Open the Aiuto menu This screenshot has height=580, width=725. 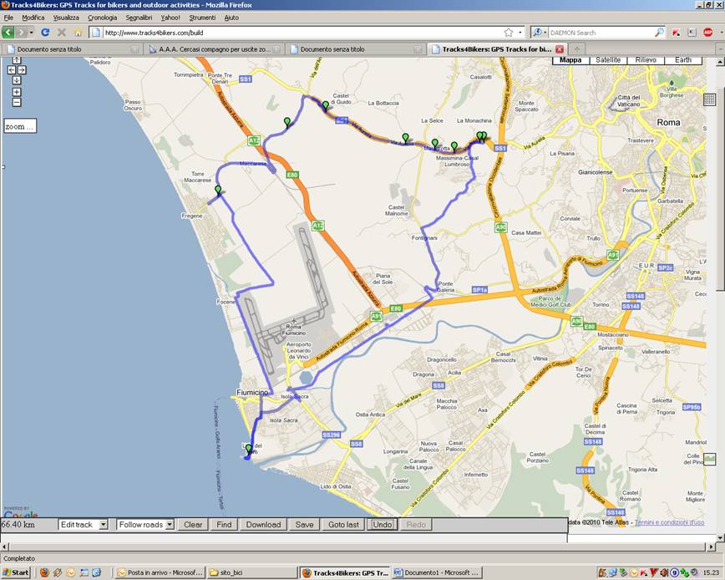(231, 18)
